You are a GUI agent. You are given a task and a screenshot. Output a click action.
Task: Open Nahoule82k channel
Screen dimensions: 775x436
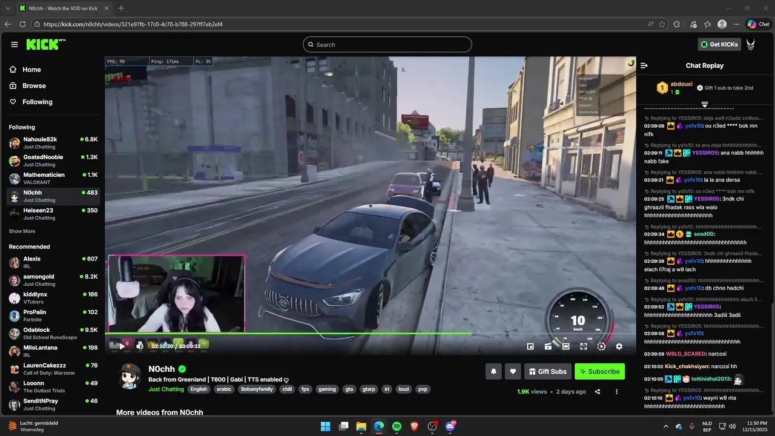tap(53, 143)
